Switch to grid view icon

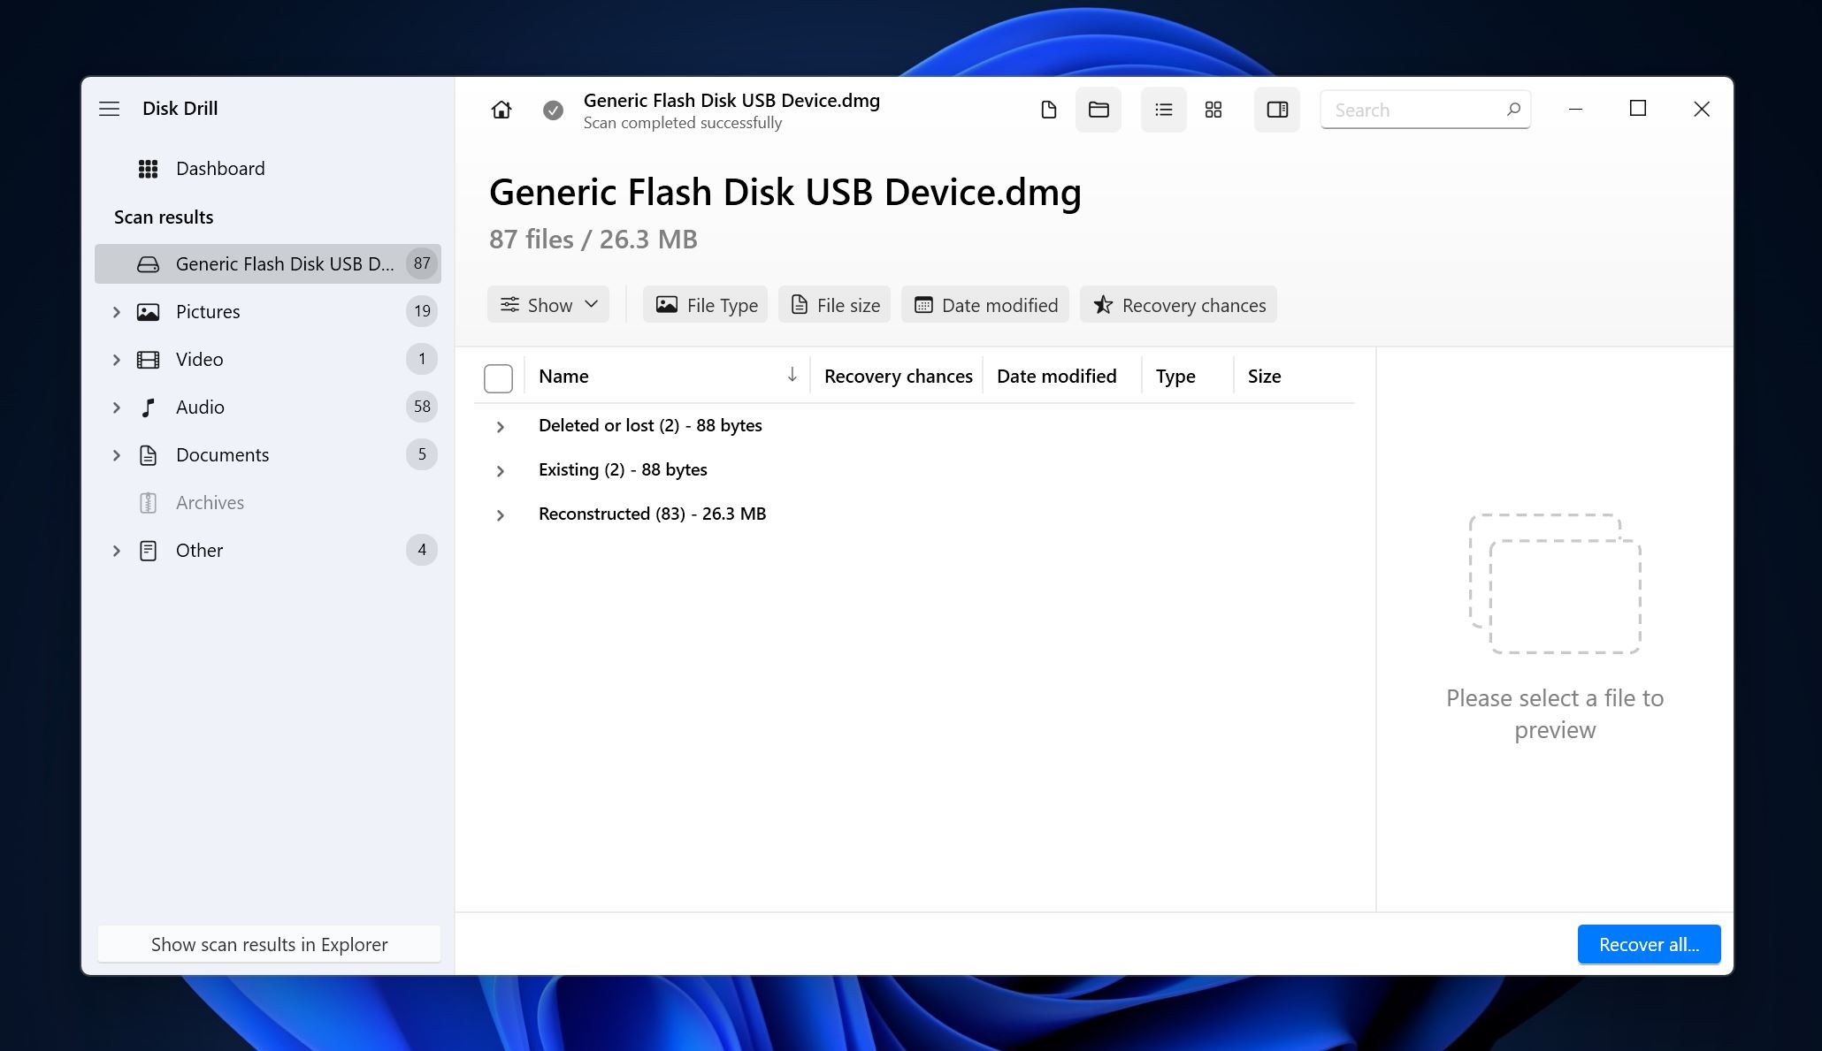pos(1213,109)
